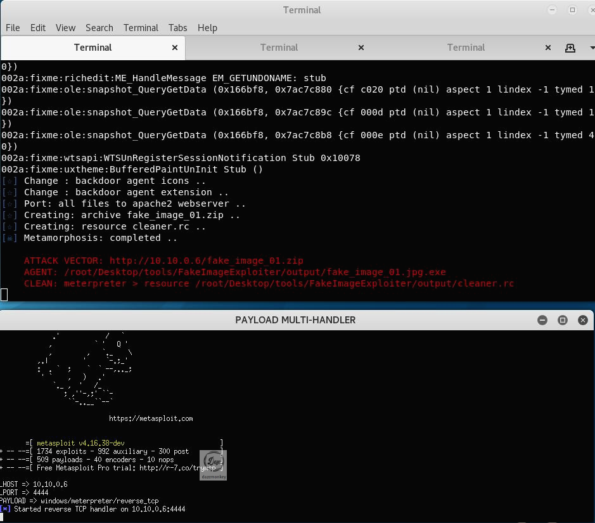
Task: Minimize the PAYLOAD MULTI-HANDLER window
Action: [542, 320]
